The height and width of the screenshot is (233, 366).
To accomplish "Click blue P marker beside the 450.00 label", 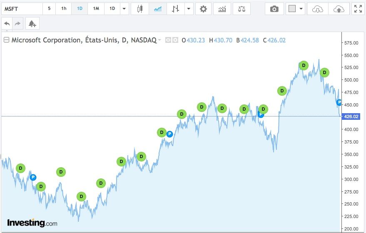I will 339,102.
